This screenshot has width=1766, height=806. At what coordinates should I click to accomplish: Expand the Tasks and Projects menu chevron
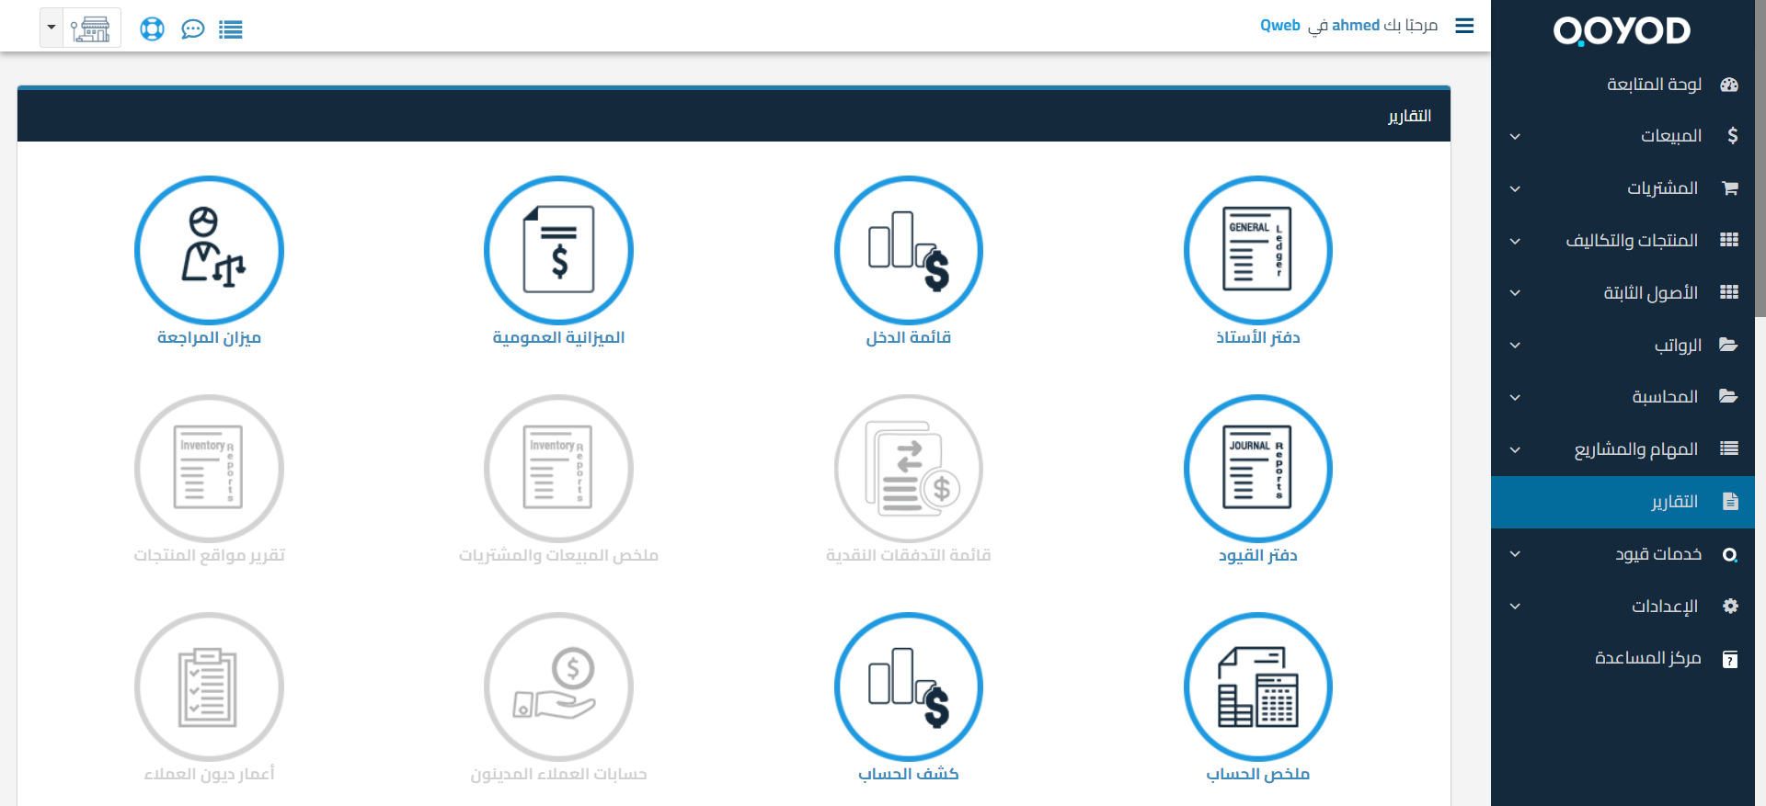(x=1515, y=450)
